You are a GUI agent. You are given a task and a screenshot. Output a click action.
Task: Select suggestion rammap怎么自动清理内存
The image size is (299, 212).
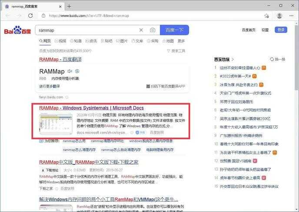coord(121,150)
